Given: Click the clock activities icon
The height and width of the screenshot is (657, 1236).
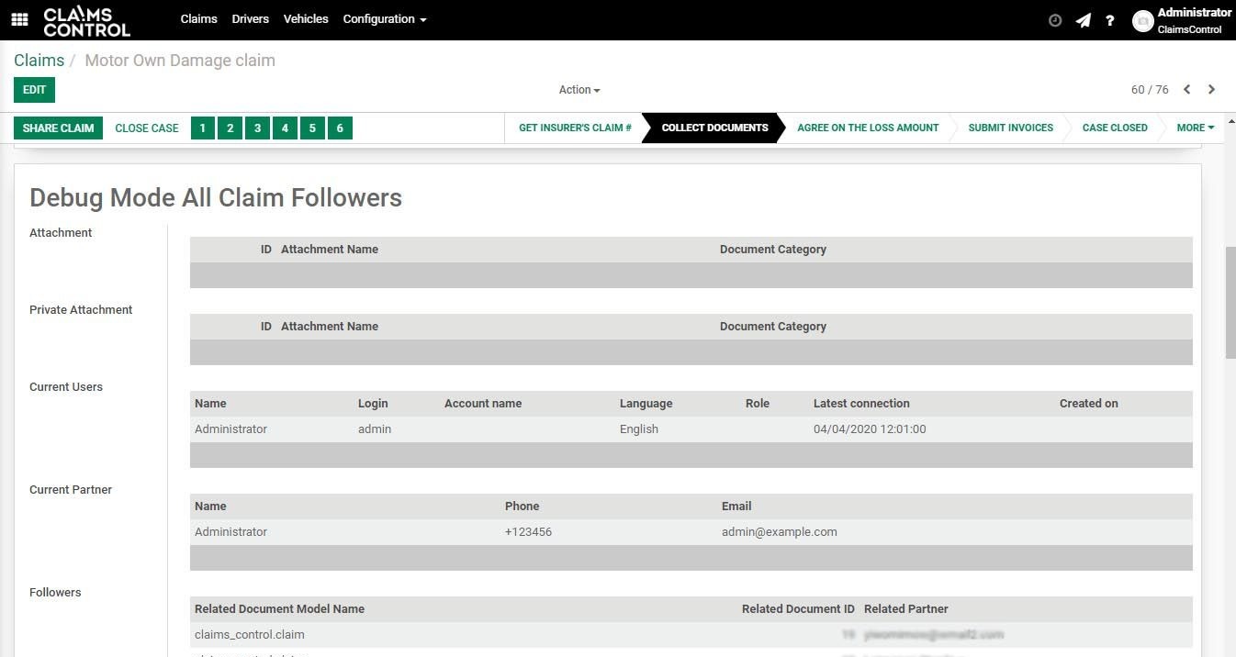Looking at the screenshot, I should (x=1055, y=20).
